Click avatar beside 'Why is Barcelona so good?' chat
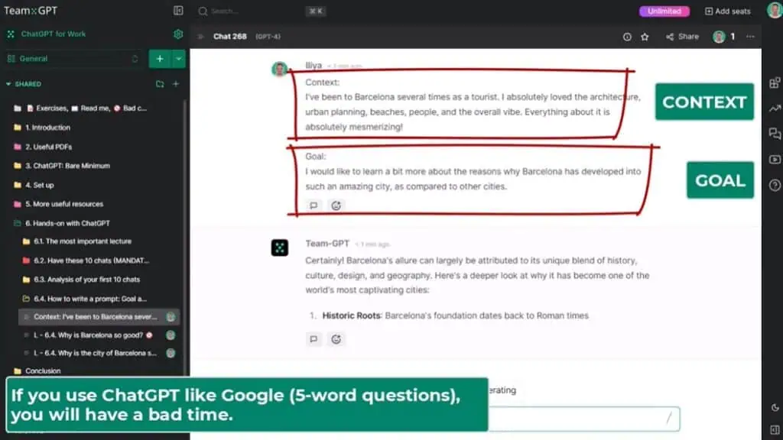 coord(171,335)
